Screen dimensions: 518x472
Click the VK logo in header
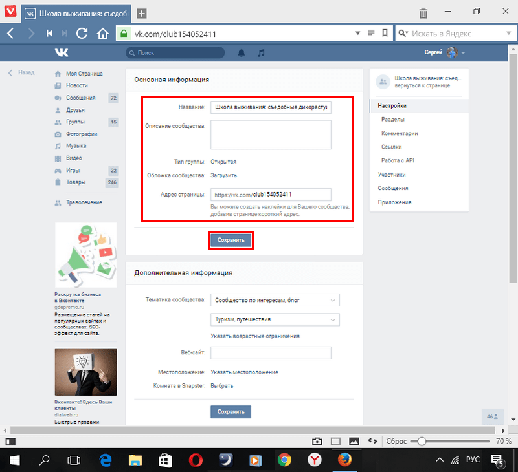tap(62, 52)
